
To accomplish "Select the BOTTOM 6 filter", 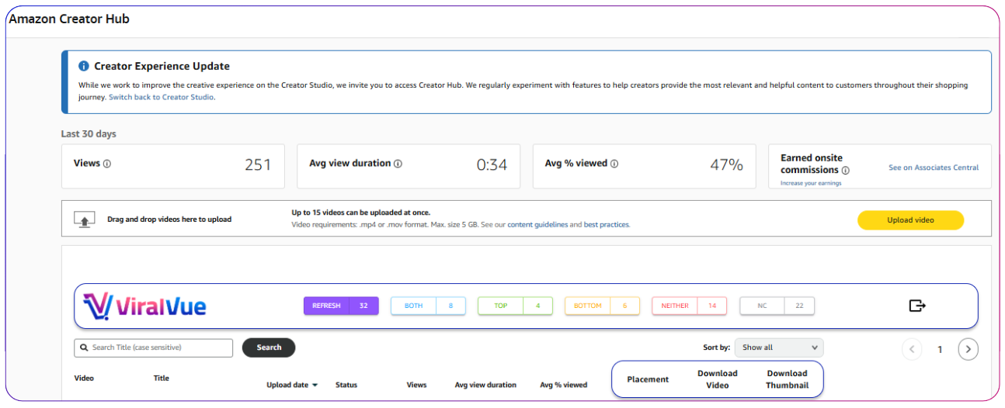I will [x=602, y=306].
